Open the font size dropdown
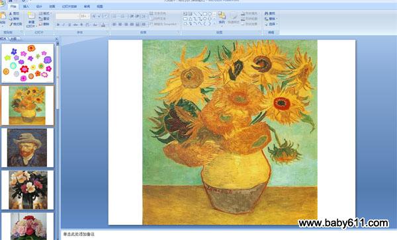The image size is (397, 240). (x=85, y=16)
